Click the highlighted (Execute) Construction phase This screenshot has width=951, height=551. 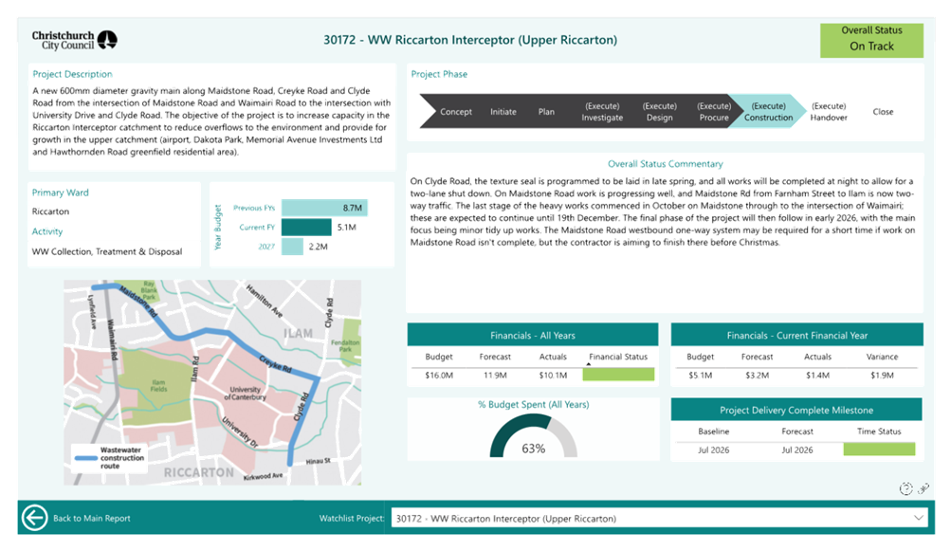point(768,112)
